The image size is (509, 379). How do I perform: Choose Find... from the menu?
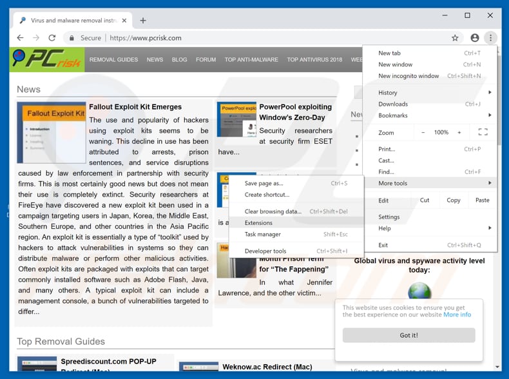[430, 172]
